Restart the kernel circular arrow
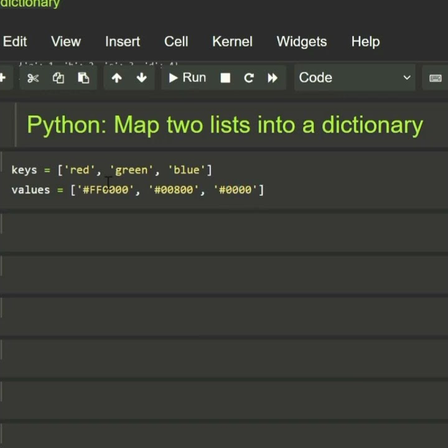Image resolution: width=448 pixels, height=448 pixels. point(249,78)
